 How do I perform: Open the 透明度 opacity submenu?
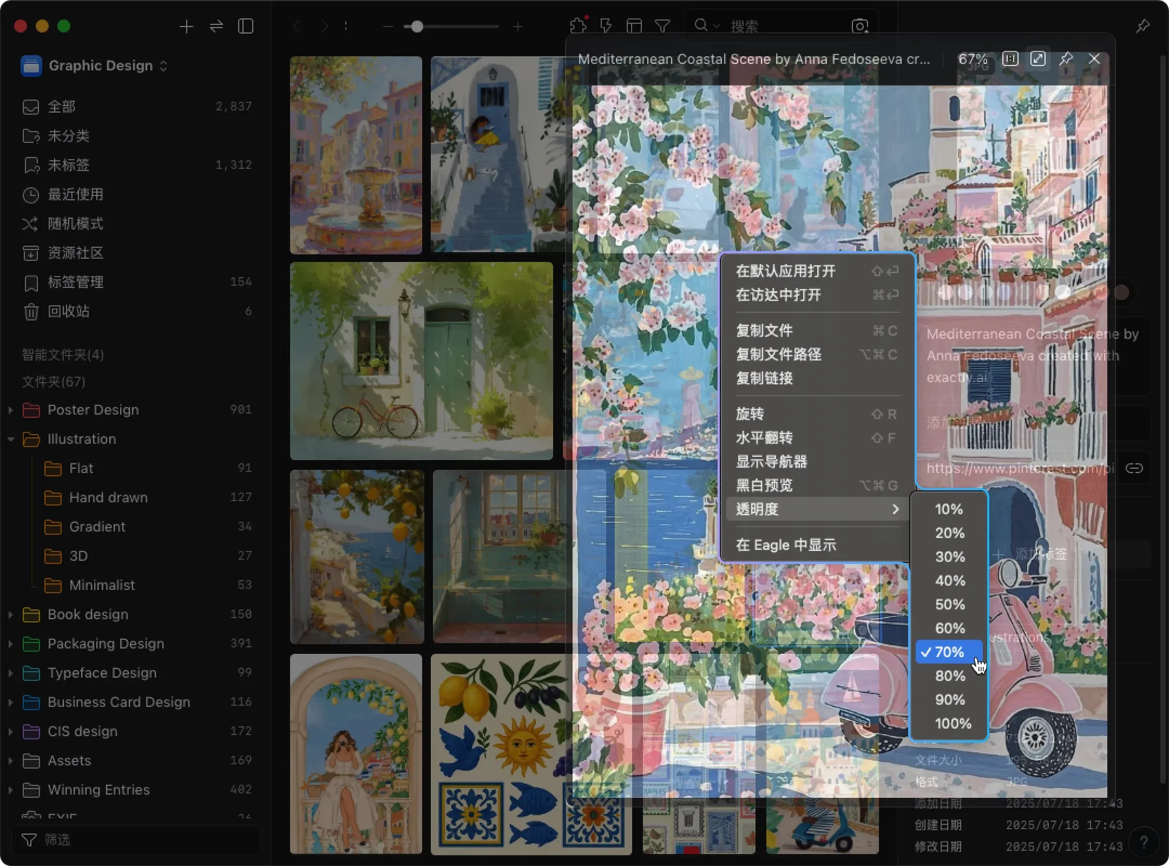tap(817, 509)
